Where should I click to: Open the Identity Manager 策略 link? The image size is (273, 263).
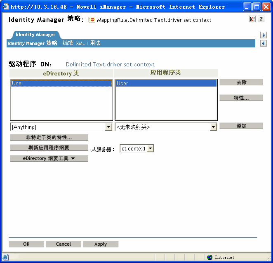tap(33, 43)
